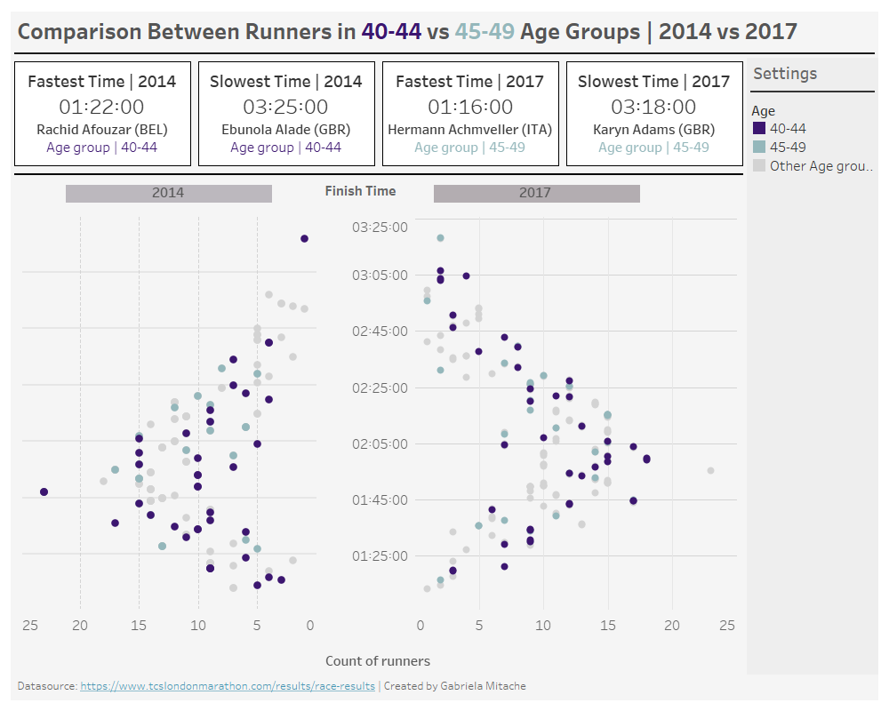Click the 02:25:00 axis label
This screenshot has width=889, height=711.
[x=380, y=388]
